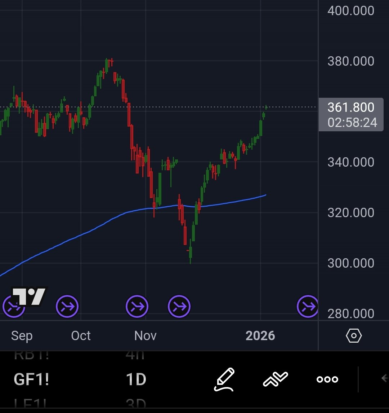The image size is (389, 413).
Task: Tap the current price label 361.800
Action: tap(351, 107)
